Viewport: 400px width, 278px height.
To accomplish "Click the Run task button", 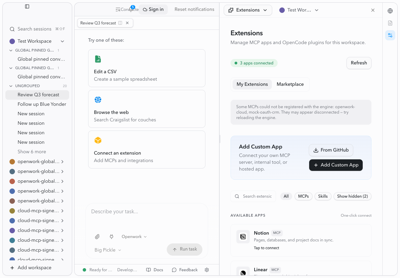I will click(184, 250).
